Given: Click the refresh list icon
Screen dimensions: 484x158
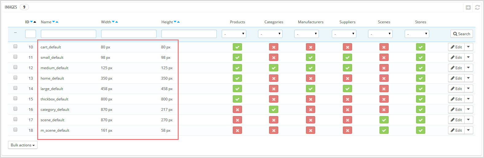Looking at the screenshot, I should 477,7.
